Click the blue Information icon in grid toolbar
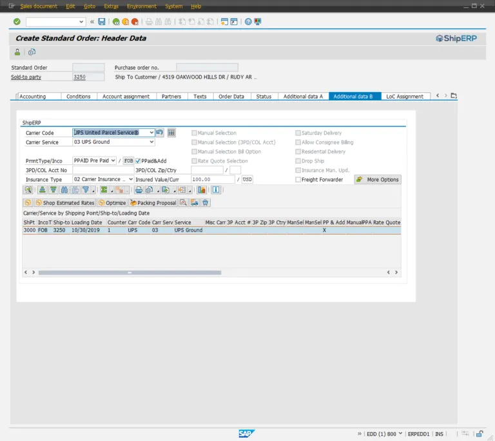Image resolution: width=495 pixels, height=441 pixels. (x=216, y=190)
